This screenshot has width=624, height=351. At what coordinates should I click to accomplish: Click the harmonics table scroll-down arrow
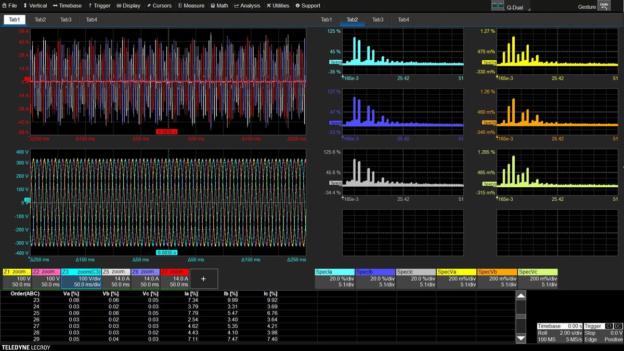(x=521, y=339)
